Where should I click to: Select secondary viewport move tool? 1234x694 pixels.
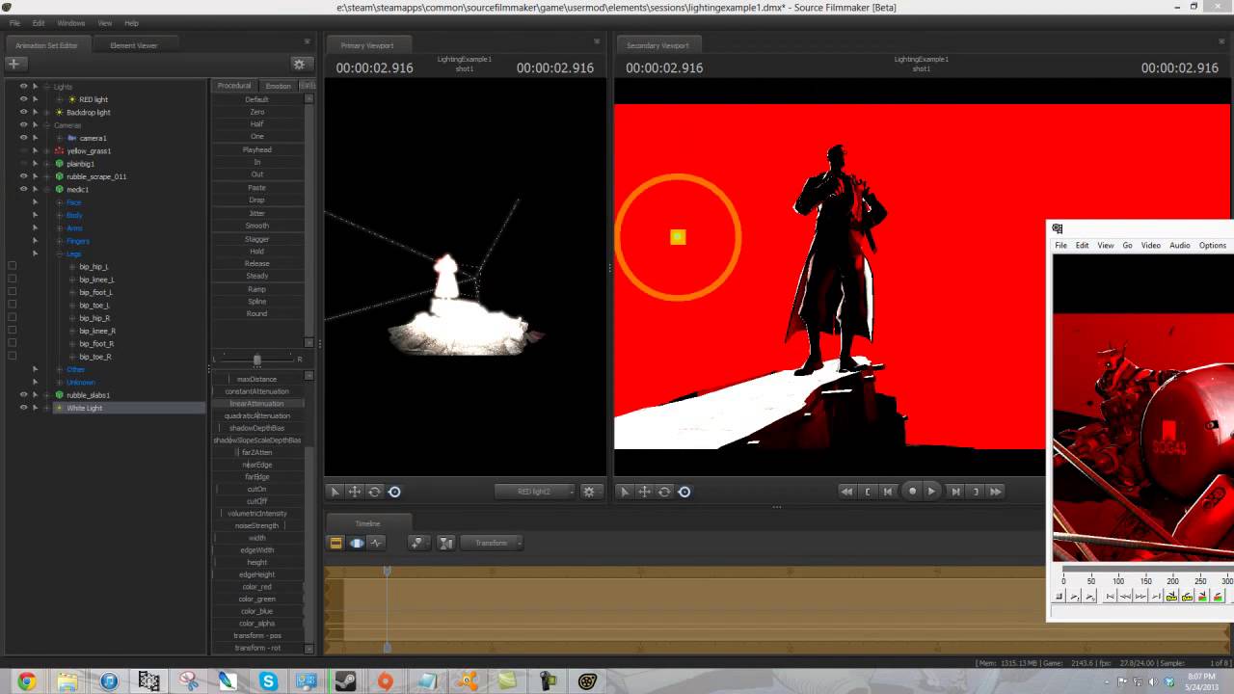(x=645, y=492)
